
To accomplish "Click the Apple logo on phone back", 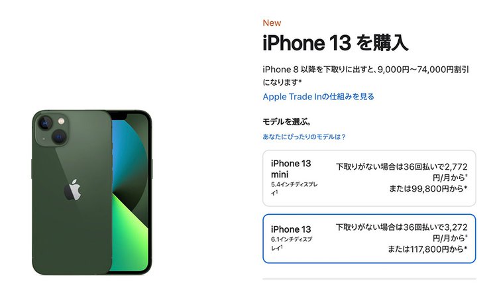I will click(73, 190).
